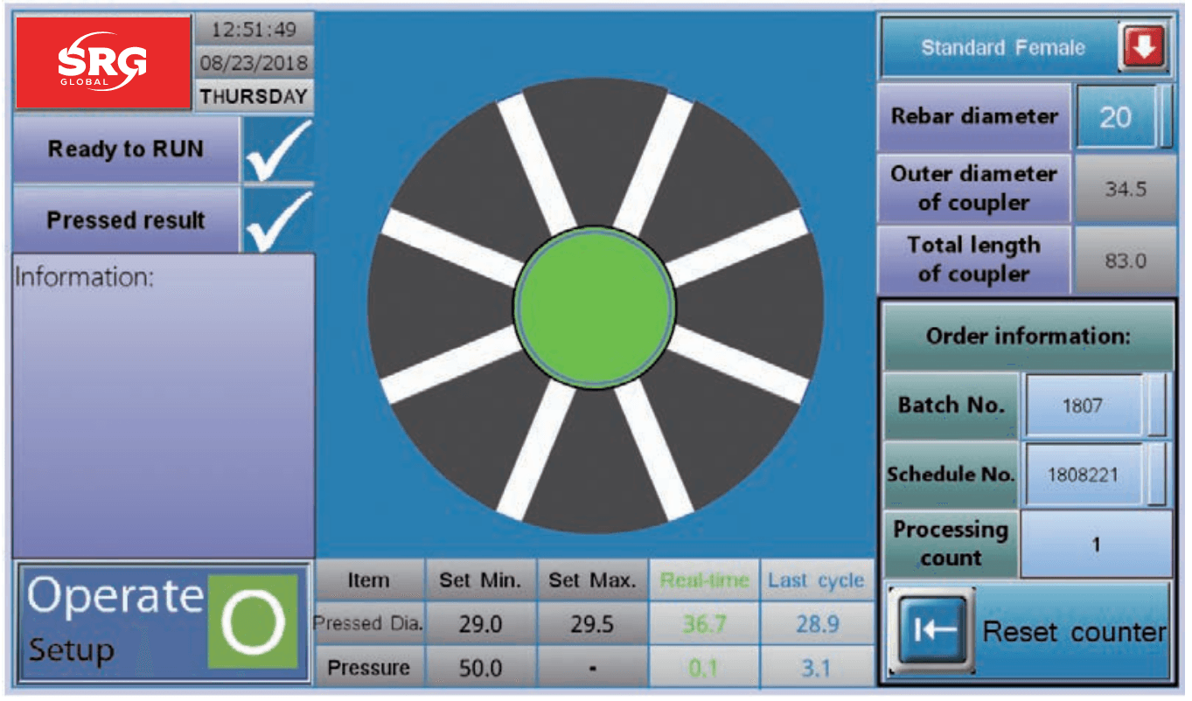Image resolution: width=1192 pixels, height=701 pixels.
Task: Click Total length of coupler label
Action: coord(974,260)
